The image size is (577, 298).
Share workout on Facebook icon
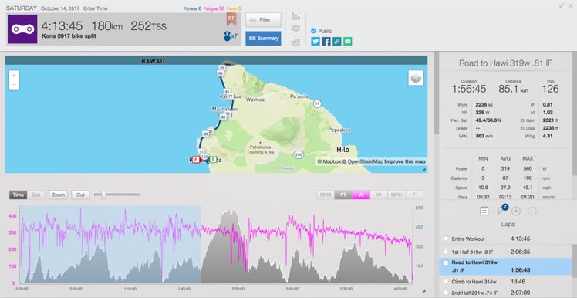point(326,42)
